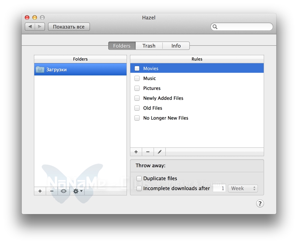Image resolution: width=298 pixels, height=244 pixels.
Task: Preview folder rules with the eye icon
Action: [64, 191]
